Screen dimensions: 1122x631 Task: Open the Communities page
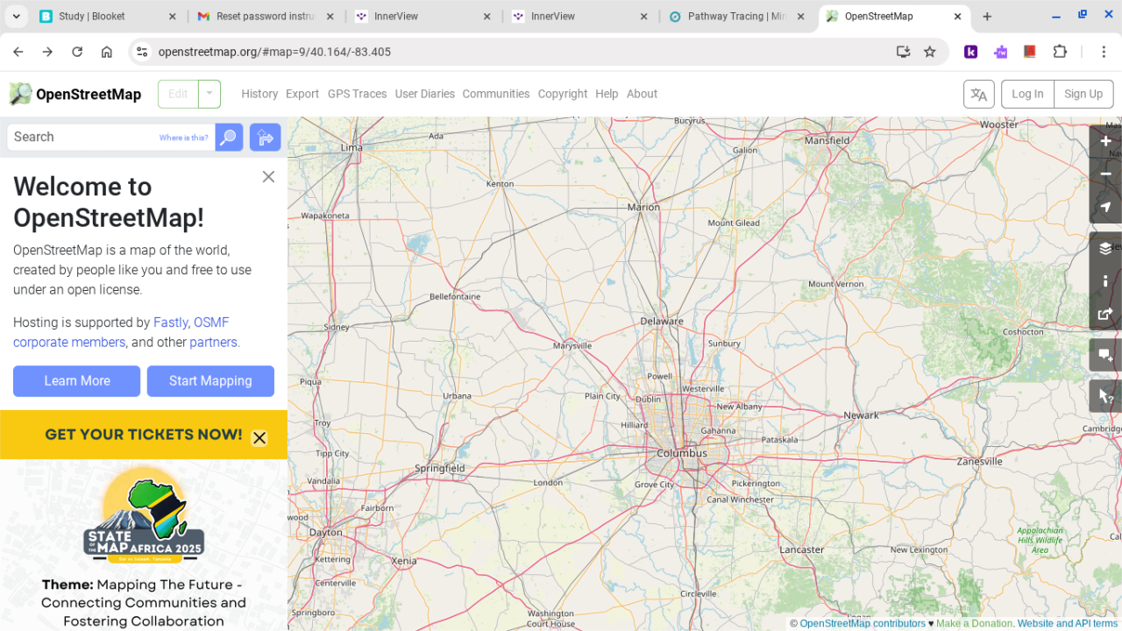point(496,94)
